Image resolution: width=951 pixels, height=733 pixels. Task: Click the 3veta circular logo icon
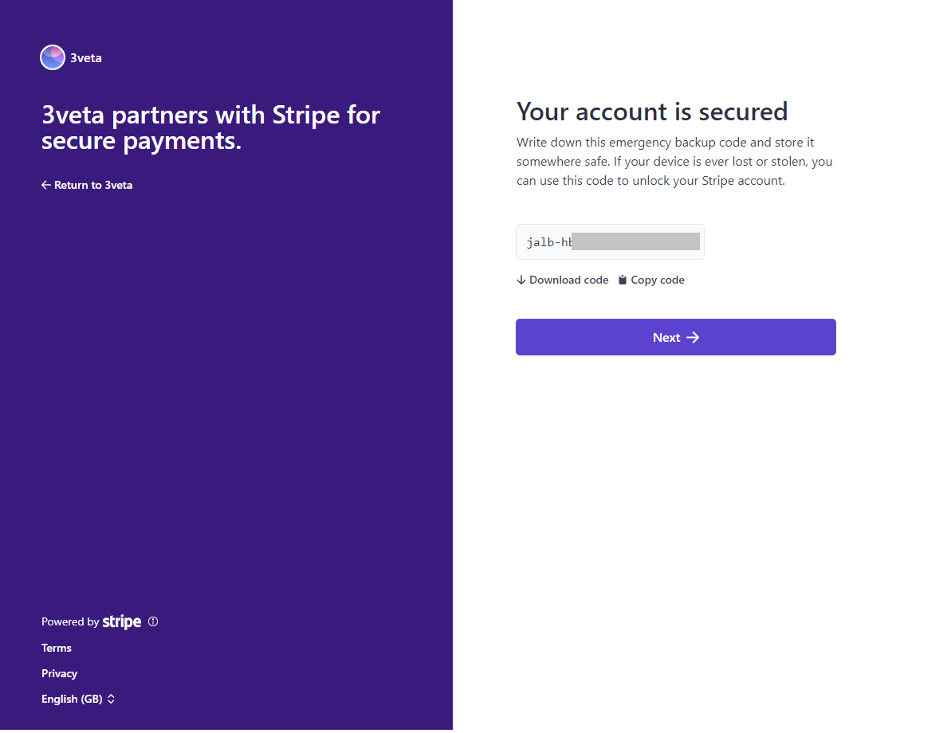point(53,57)
